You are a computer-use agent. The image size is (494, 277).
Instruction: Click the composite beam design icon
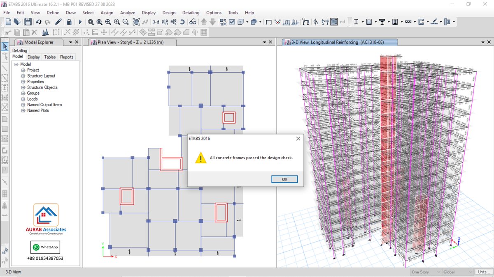point(382,22)
